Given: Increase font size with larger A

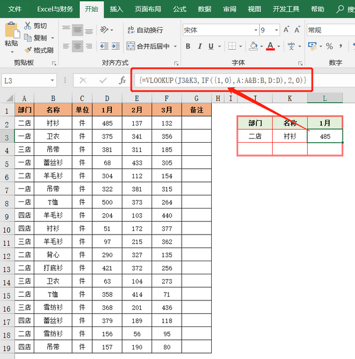Looking at the screenshot, I should click(x=286, y=30).
